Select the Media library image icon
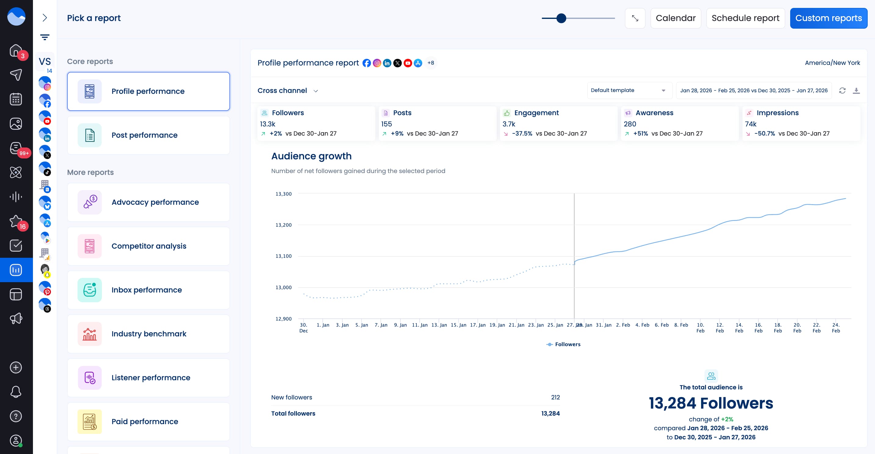Image resolution: width=875 pixels, height=454 pixels. pos(16,123)
